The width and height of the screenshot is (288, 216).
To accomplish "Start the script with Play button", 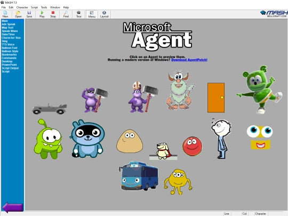I will [x=42, y=14].
